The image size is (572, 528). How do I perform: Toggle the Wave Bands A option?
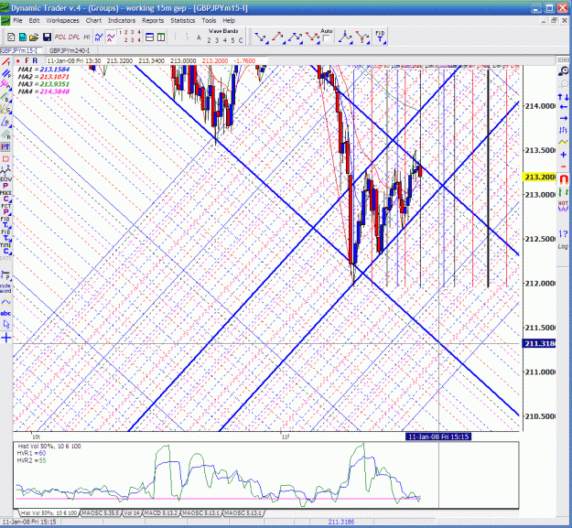199,38
